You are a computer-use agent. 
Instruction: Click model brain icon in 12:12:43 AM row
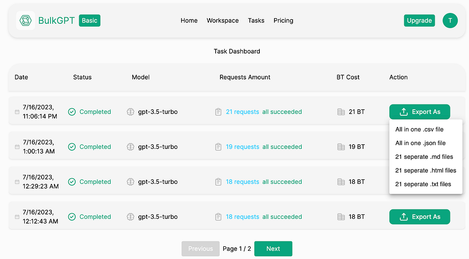pos(131,217)
